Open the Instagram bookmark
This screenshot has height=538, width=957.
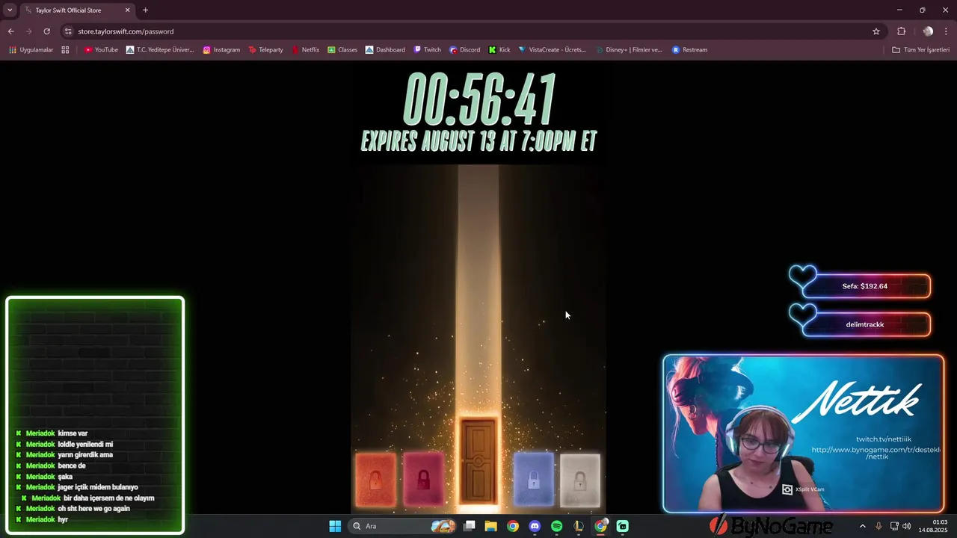[221, 50]
